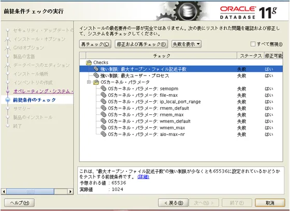Click 失敗 status in semopm row
This screenshot has width=290, height=211.
click(241, 88)
